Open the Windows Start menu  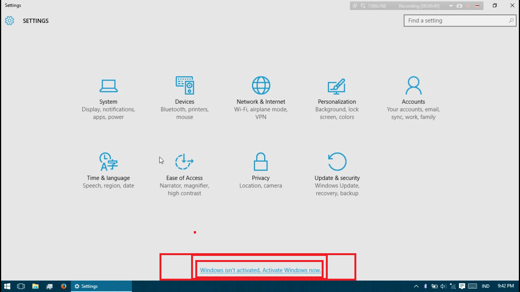pos(7,286)
